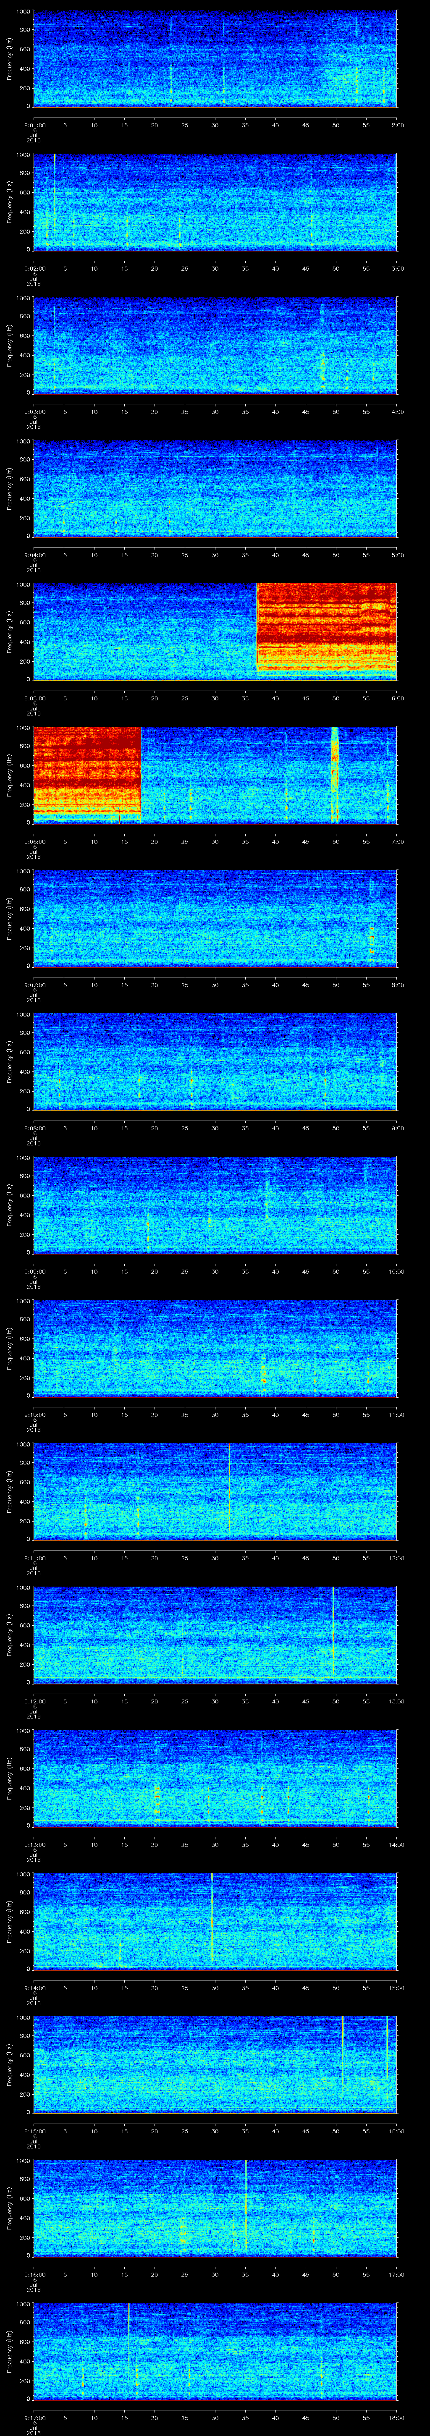Click the '9:07:00' start time label
The image size is (430, 2436).
(34, 985)
